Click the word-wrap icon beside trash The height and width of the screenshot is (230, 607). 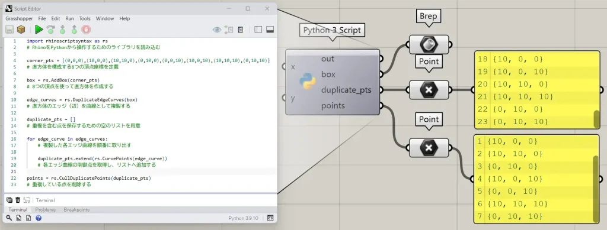(x=27, y=200)
